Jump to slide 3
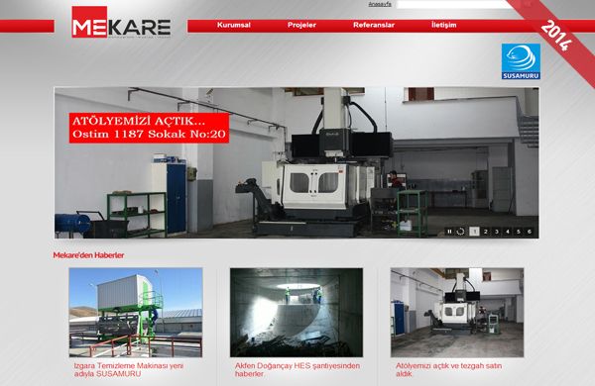 (x=497, y=232)
